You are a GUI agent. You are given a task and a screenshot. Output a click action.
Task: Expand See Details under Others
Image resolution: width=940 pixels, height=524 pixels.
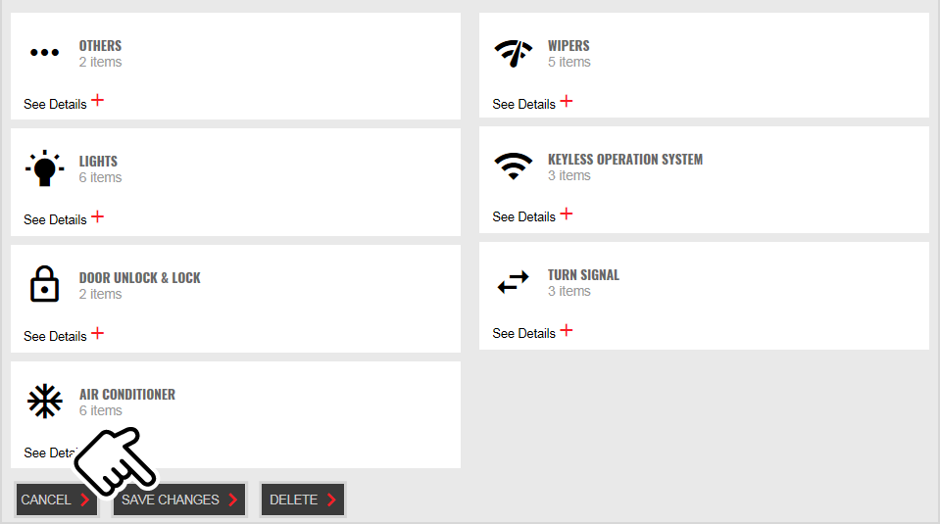tap(64, 103)
